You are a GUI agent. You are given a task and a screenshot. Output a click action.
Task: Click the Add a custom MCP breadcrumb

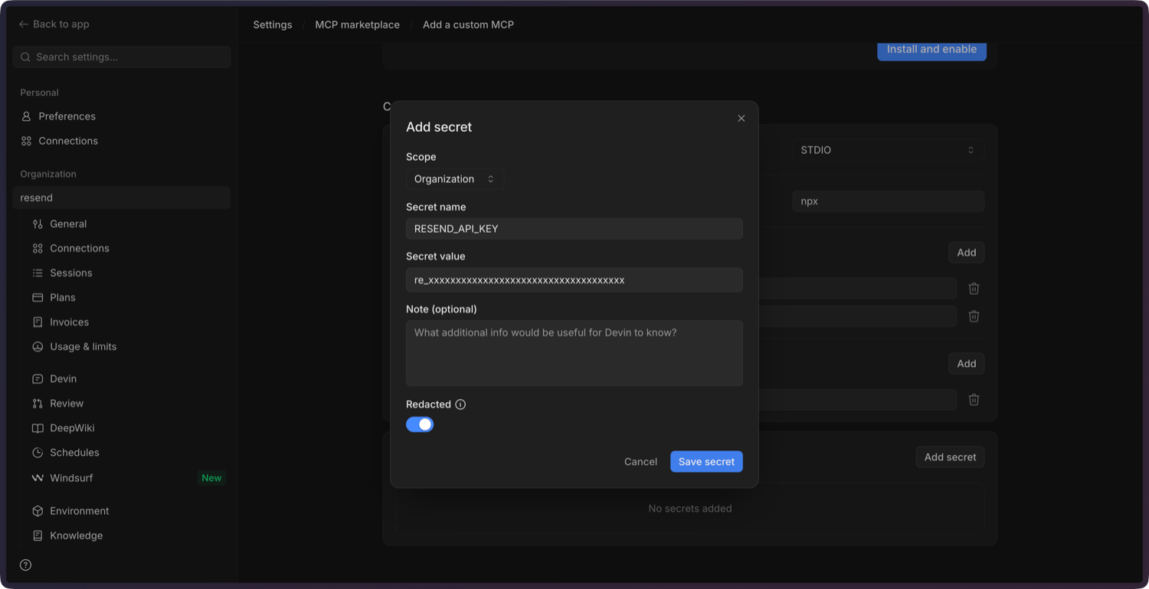click(468, 25)
